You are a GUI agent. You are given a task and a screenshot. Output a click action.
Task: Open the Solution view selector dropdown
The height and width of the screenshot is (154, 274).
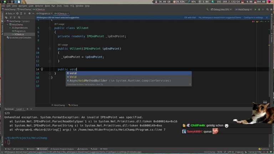[x=10, y=14]
